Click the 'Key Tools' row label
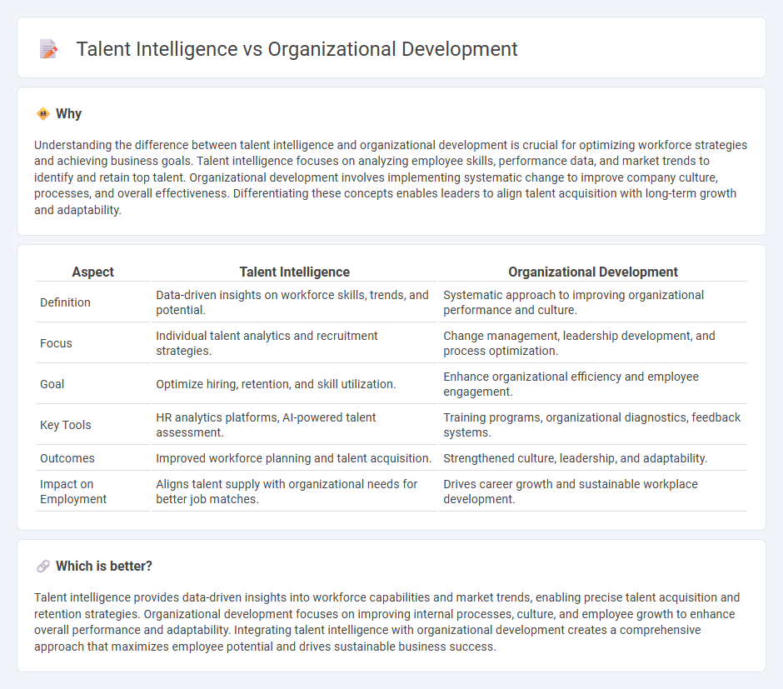The image size is (783, 689). coord(66,426)
